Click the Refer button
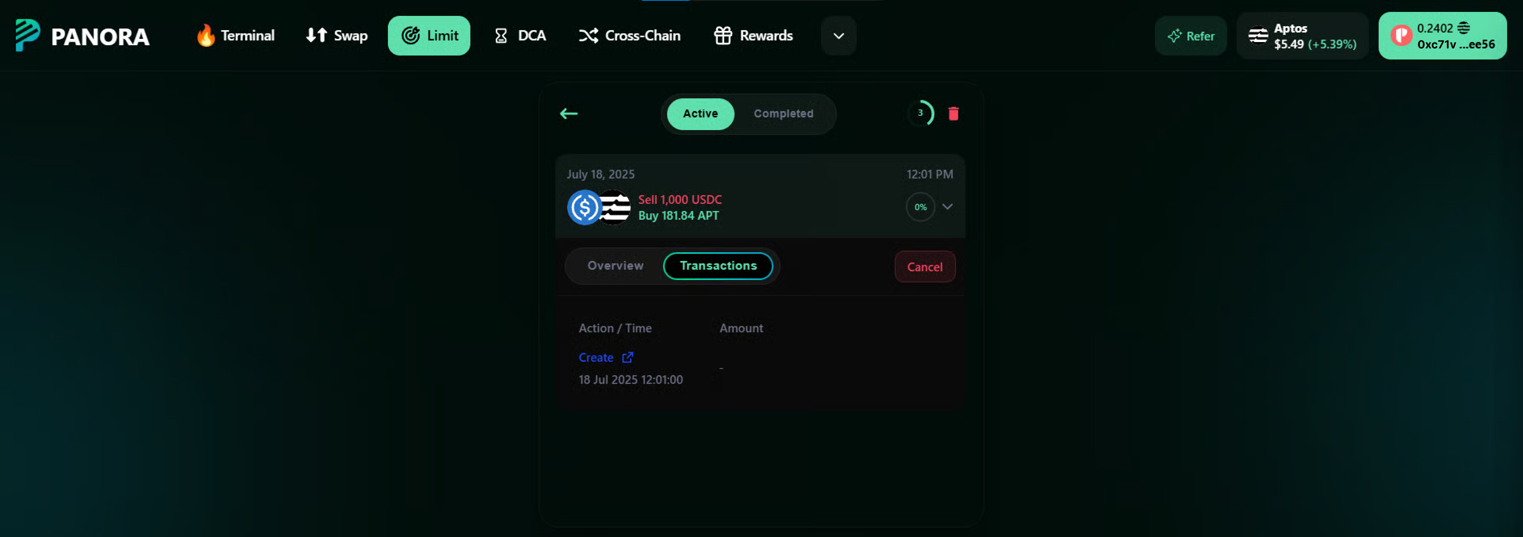 (1191, 36)
